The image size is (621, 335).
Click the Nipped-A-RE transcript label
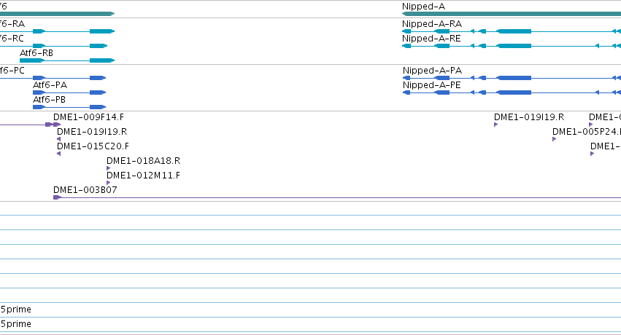[x=431, y=39]
